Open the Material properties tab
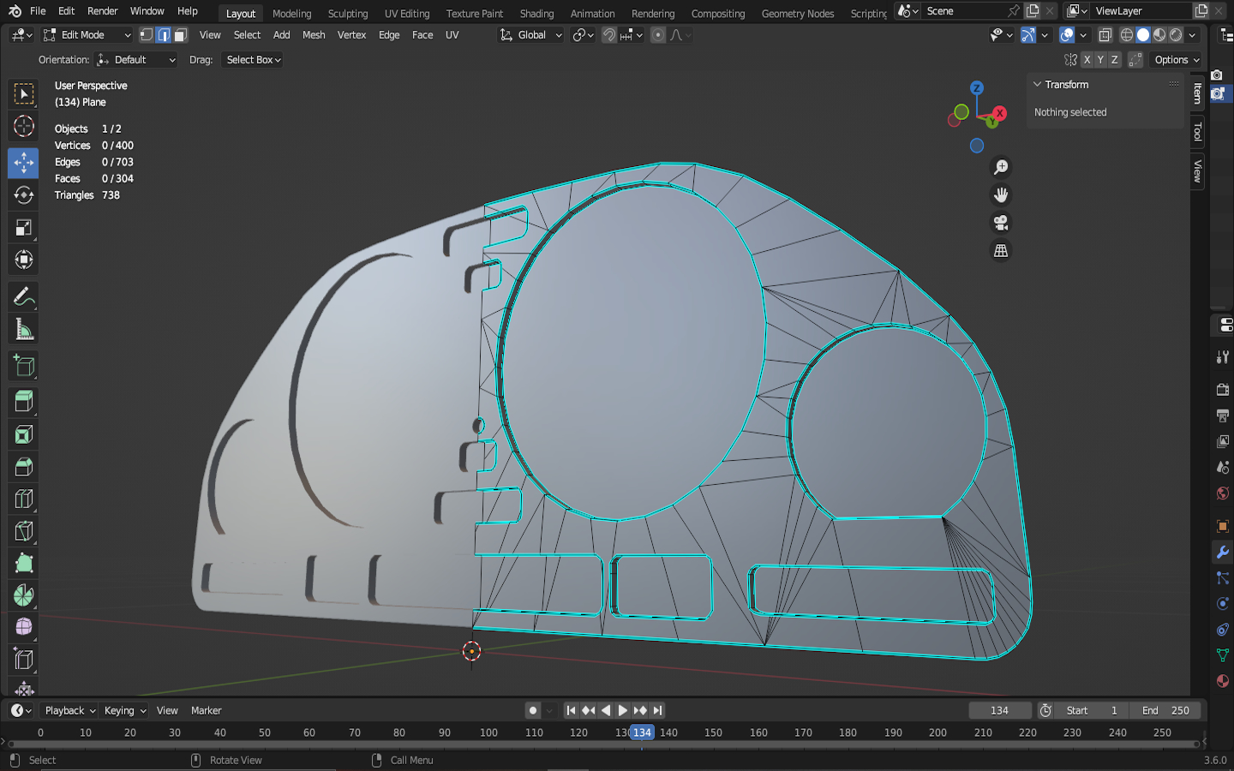This screenshot has height=771, width=1234. [1223, 681]
